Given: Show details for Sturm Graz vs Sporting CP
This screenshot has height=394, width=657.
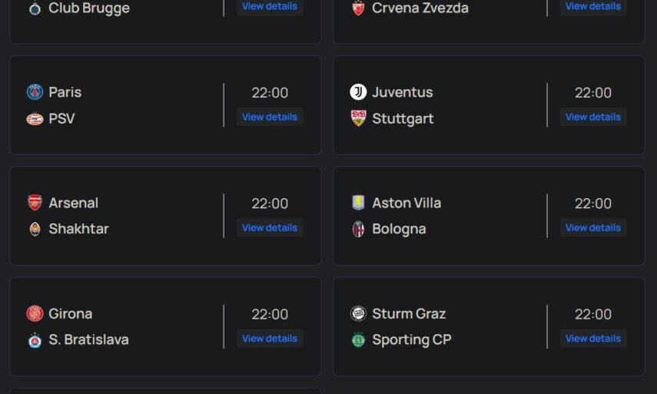Looking at the screenshot, I should pyautogui.click(x=593, y=338).
